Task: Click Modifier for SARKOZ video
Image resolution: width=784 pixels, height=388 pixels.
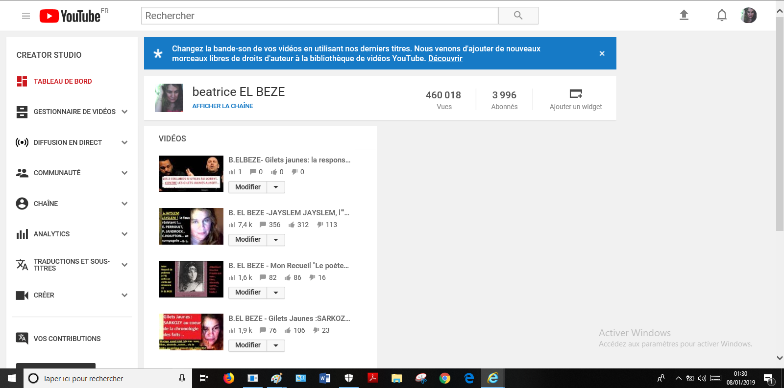Action: (248, 345)
